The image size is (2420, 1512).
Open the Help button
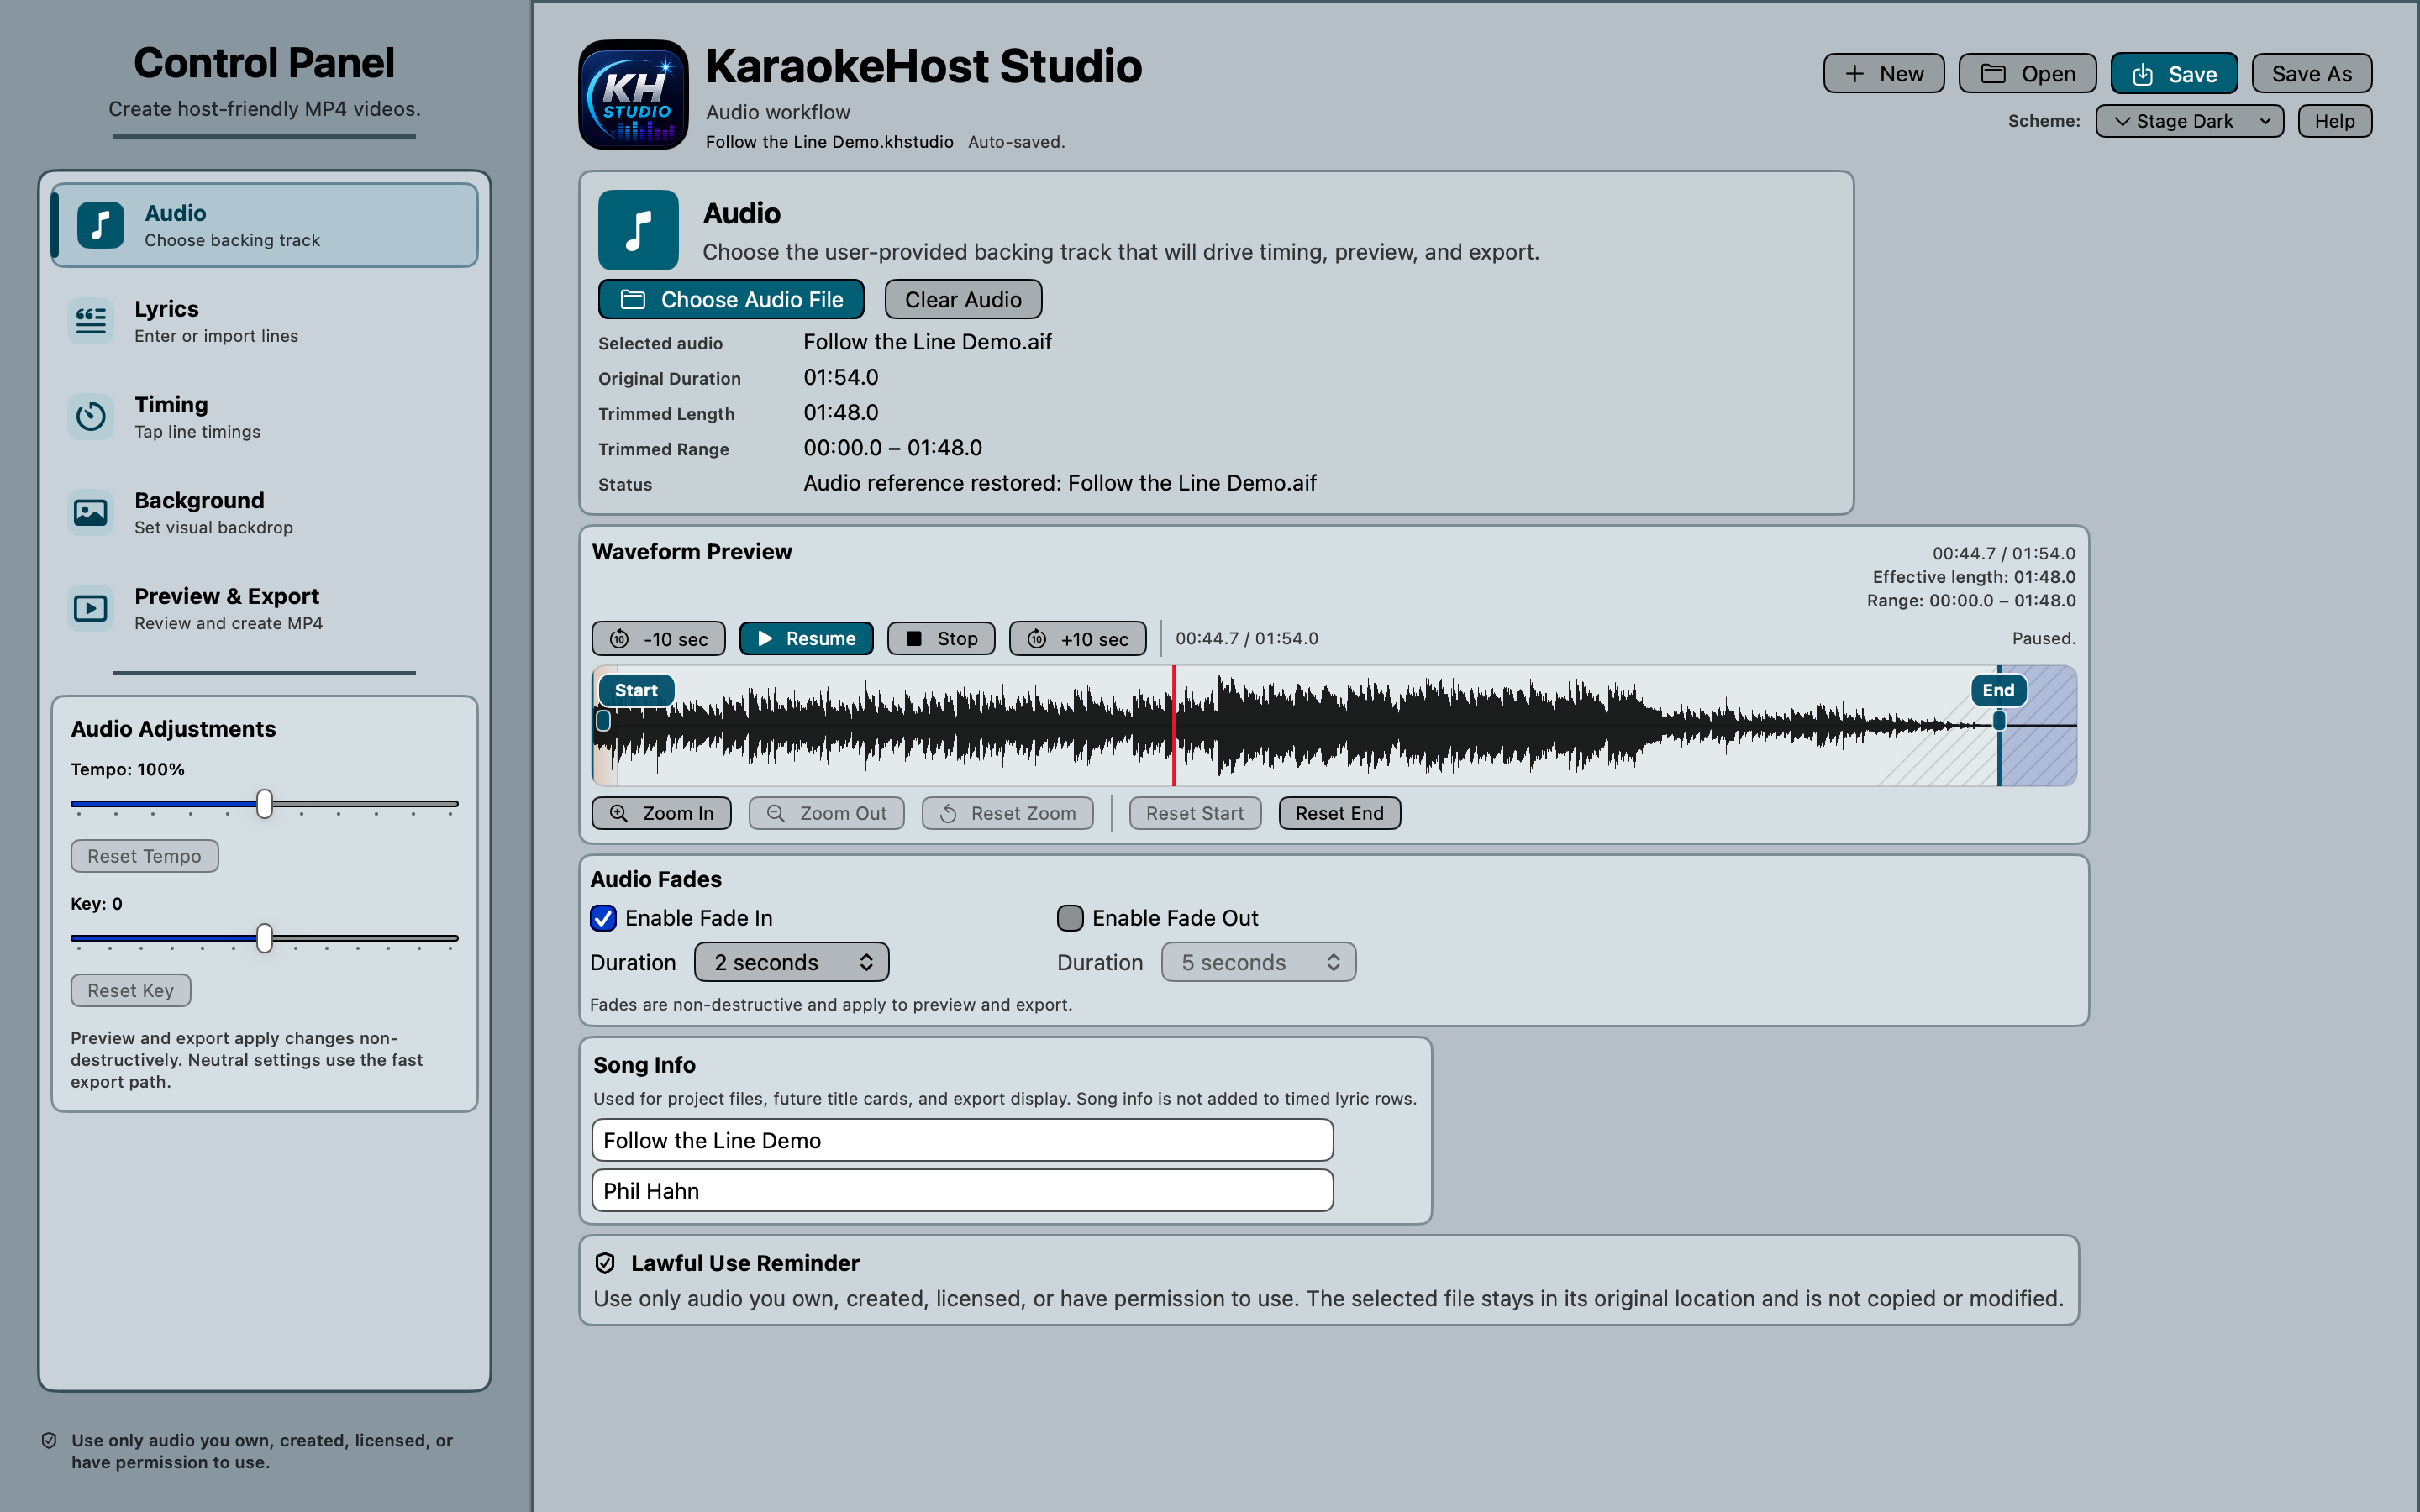[2334, 121]
